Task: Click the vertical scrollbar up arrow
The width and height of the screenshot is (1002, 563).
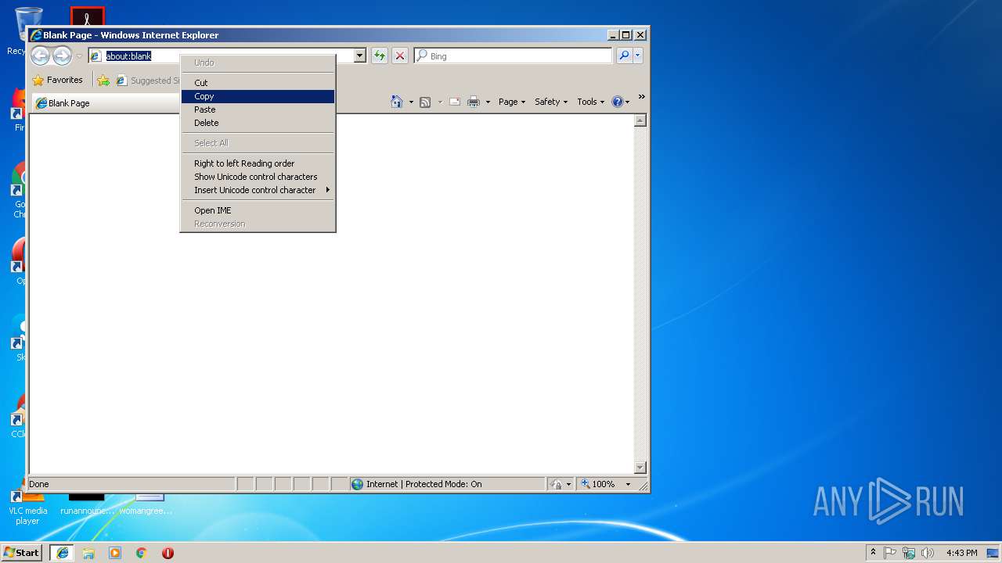Action: tap(640, 120)
